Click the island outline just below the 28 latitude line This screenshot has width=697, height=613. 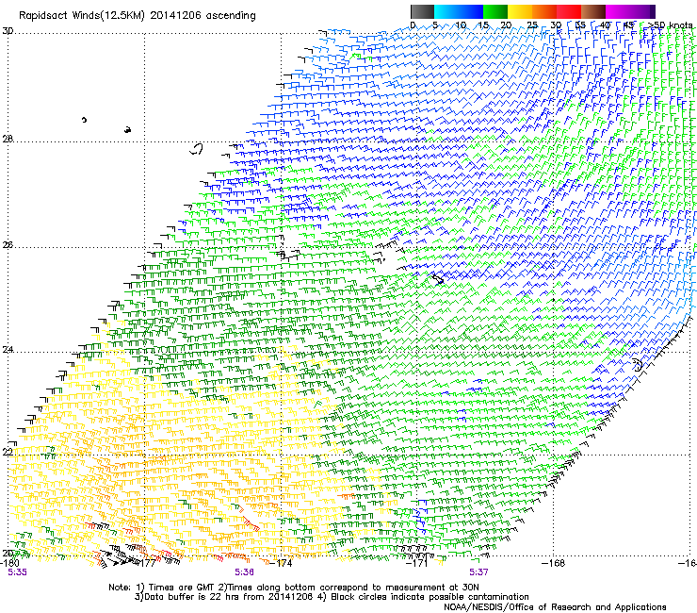[x=197, y=149]
